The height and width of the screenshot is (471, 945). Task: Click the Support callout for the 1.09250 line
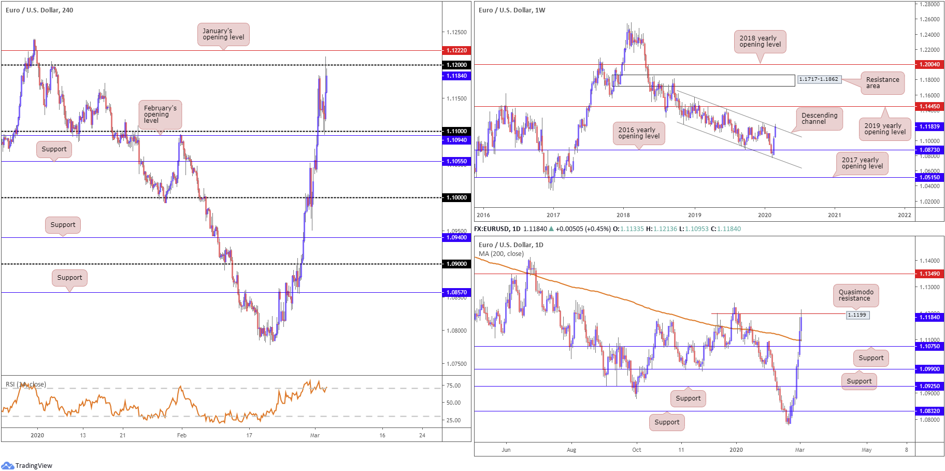(x=688, y=398)
